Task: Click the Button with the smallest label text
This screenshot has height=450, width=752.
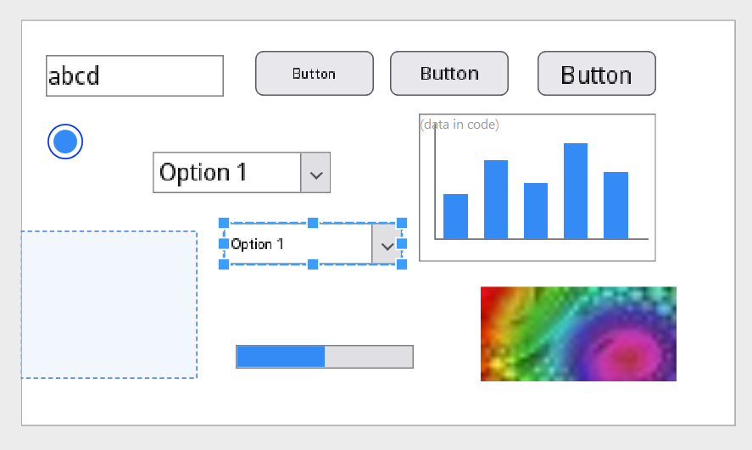Action: 315,74
